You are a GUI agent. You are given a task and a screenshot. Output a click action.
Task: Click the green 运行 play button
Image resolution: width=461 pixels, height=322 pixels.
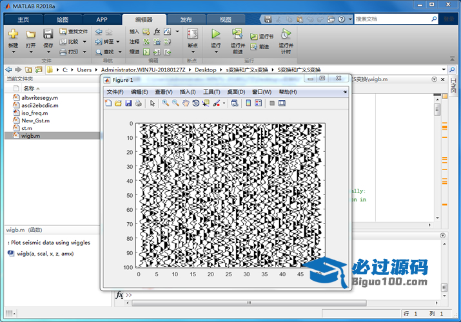[x=216, y=33]
